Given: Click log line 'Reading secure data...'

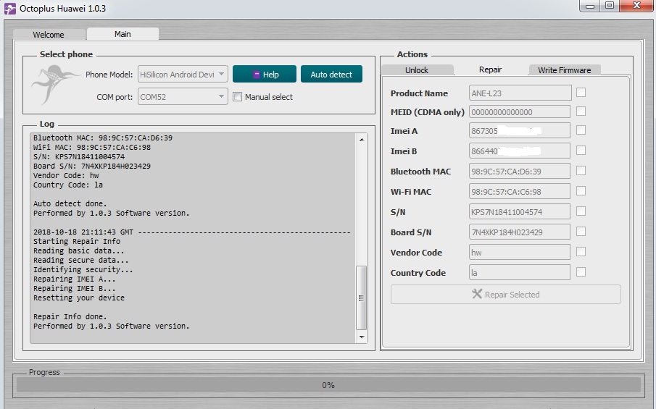Looking at the screenshot, I should (80, 260).
